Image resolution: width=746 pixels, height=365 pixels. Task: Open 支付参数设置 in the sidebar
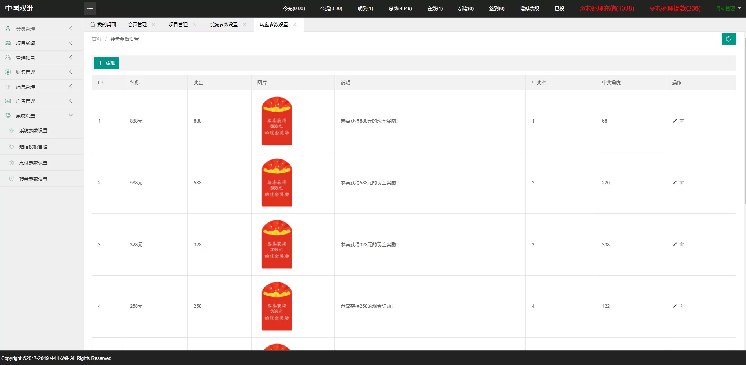(x=33, y=163)
